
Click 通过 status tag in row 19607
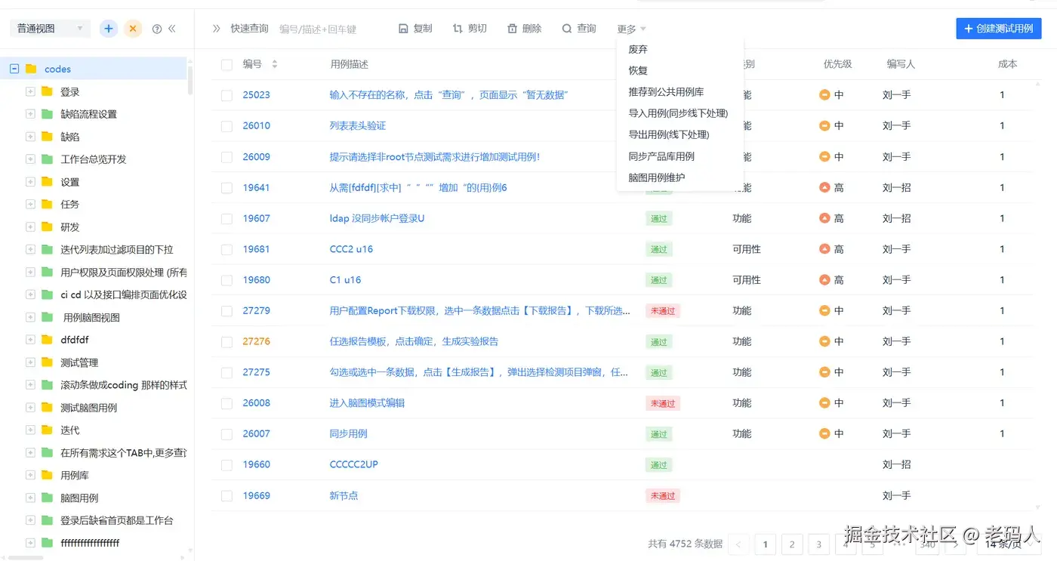pyautogui.click(x=659, y=218)
